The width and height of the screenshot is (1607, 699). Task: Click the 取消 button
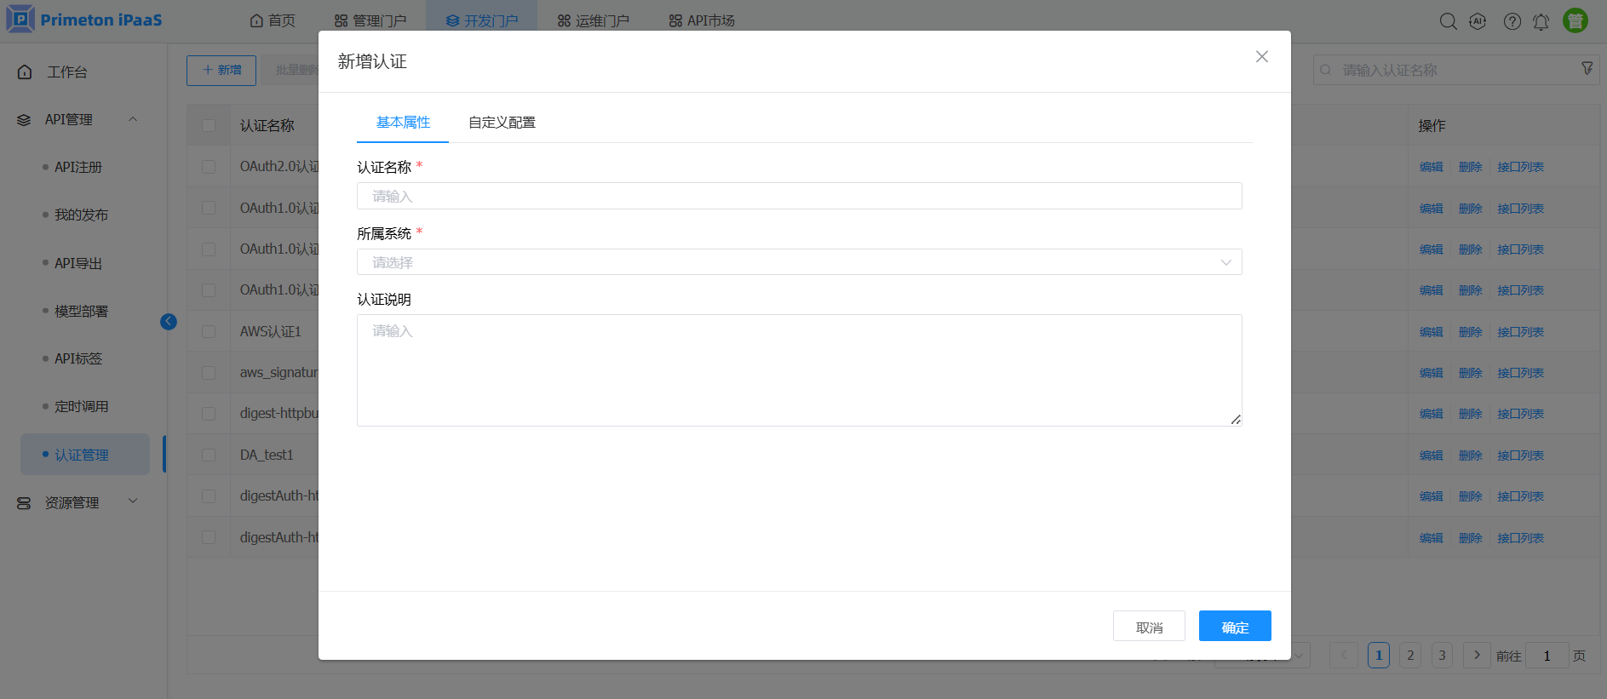[x=1148, y=627]
